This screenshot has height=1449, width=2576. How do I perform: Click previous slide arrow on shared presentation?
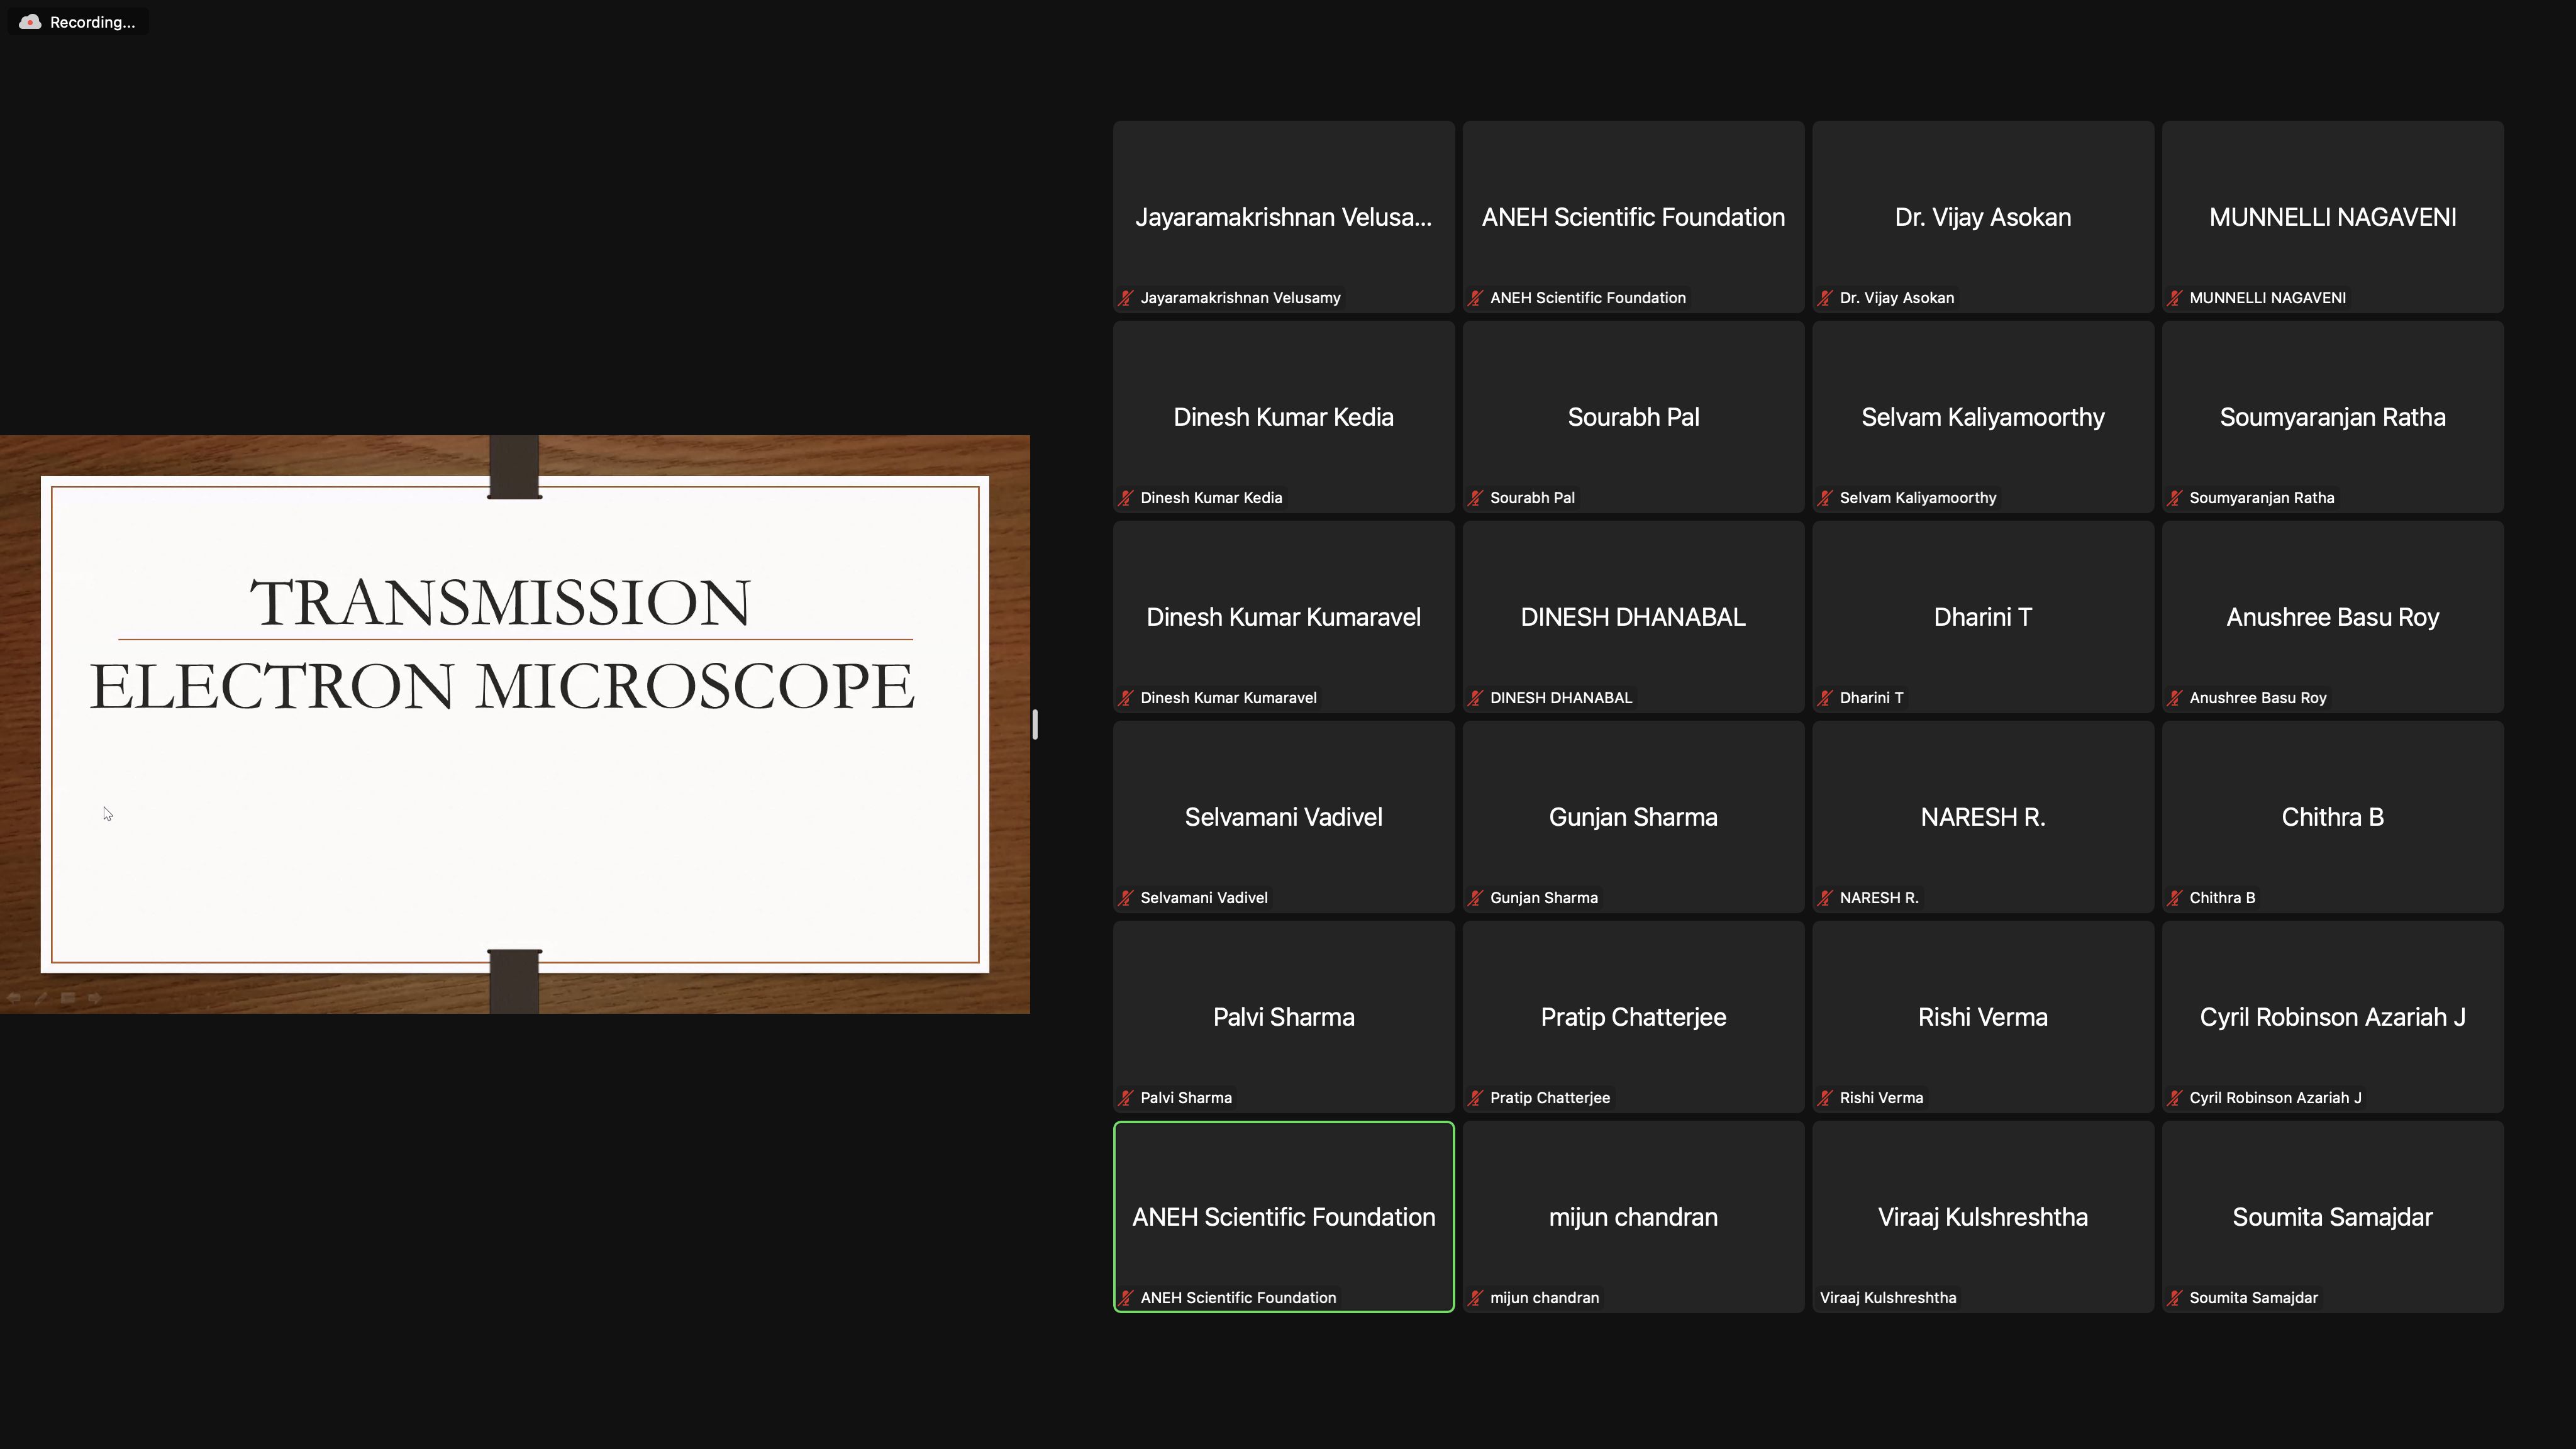[14, 998]
